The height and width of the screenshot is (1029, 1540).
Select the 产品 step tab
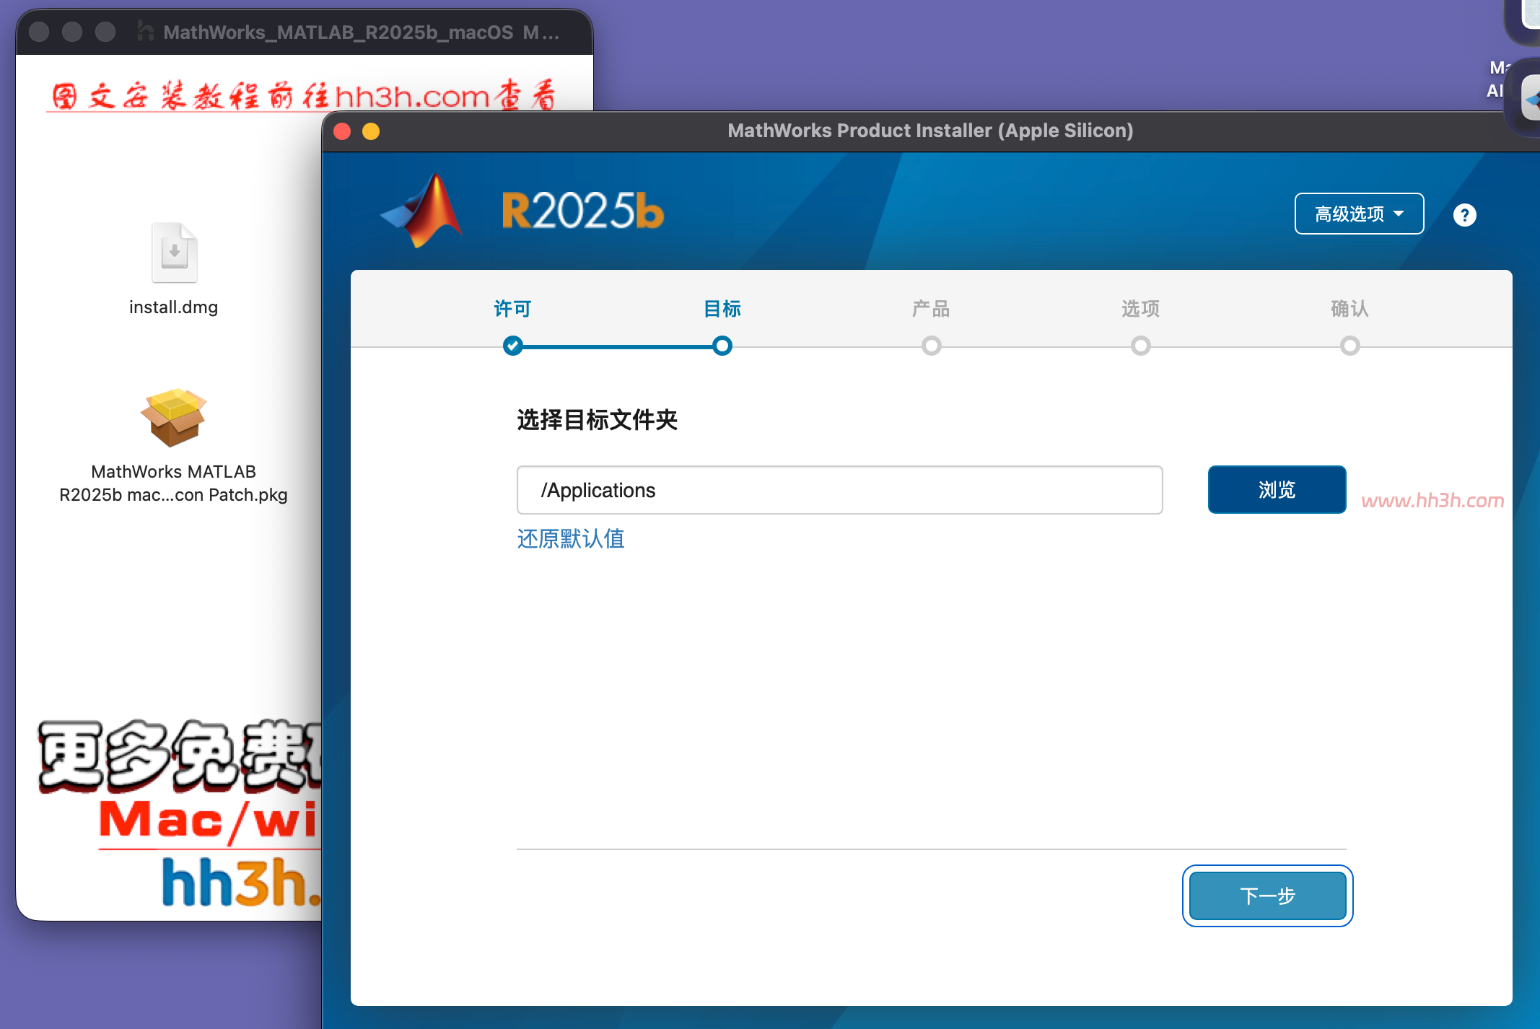click(931, 309)
